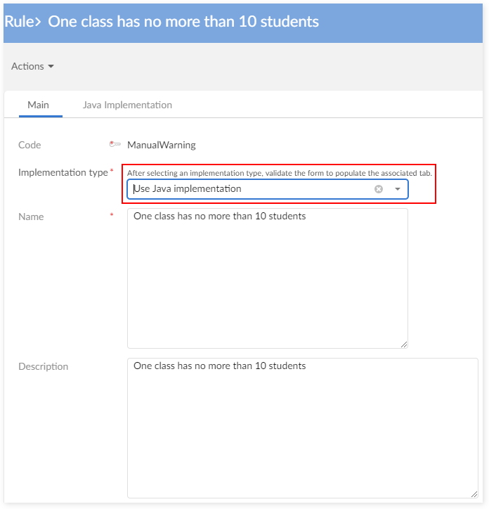Screen dimensions: 489x509
Task: Click into the Use Java implementation field
Action: coord(246,189)
